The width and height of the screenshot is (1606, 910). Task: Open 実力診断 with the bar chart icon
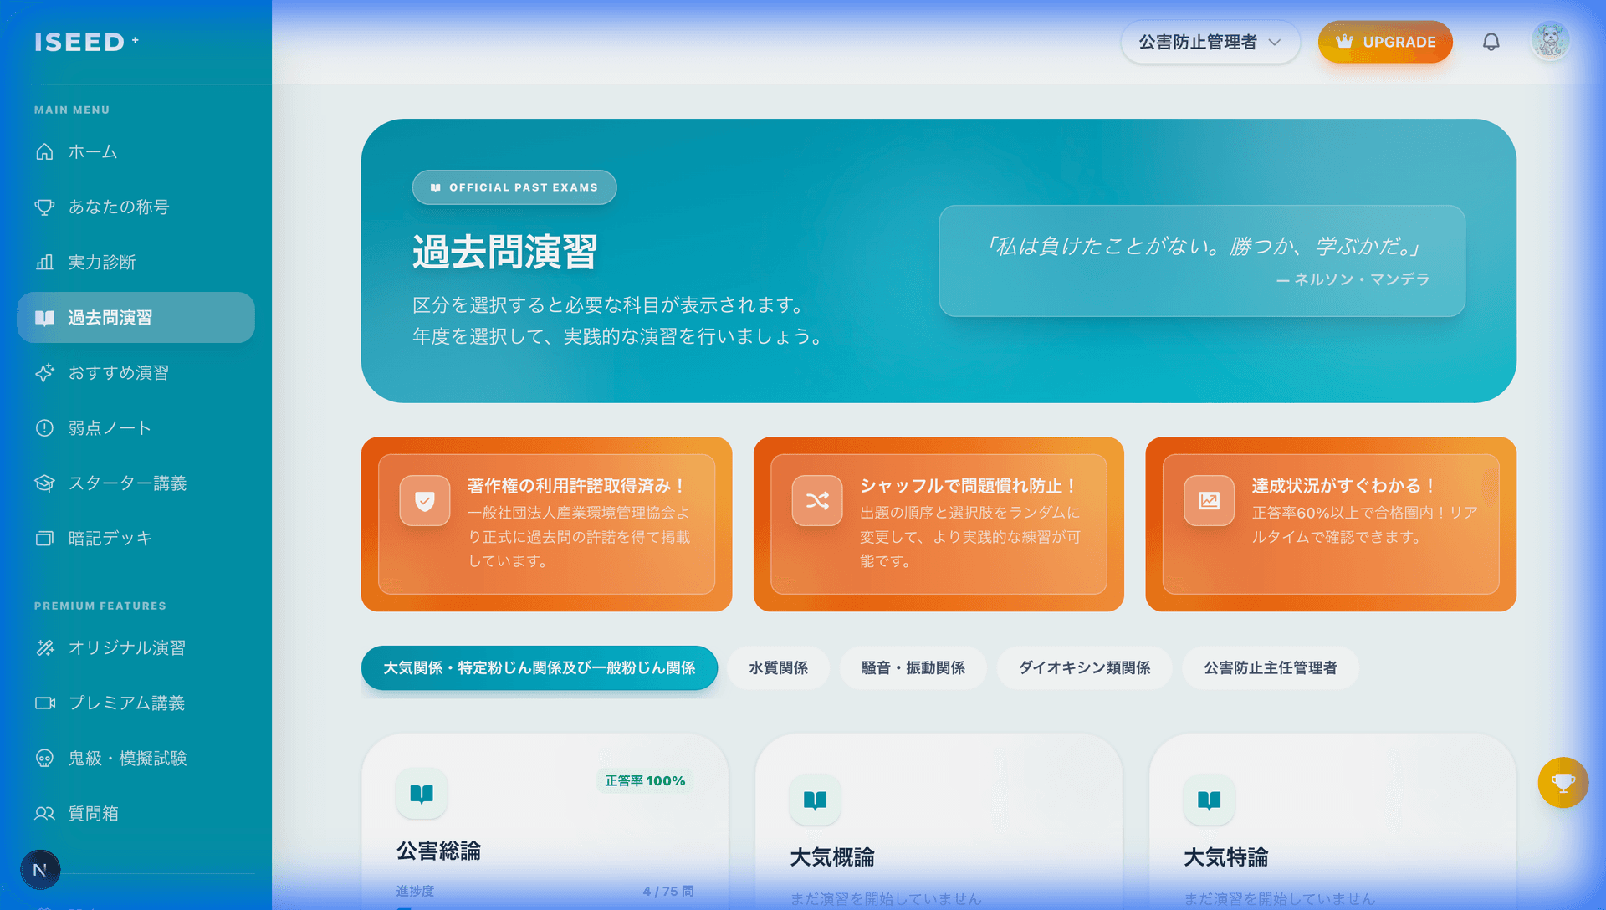coord(44,262)
